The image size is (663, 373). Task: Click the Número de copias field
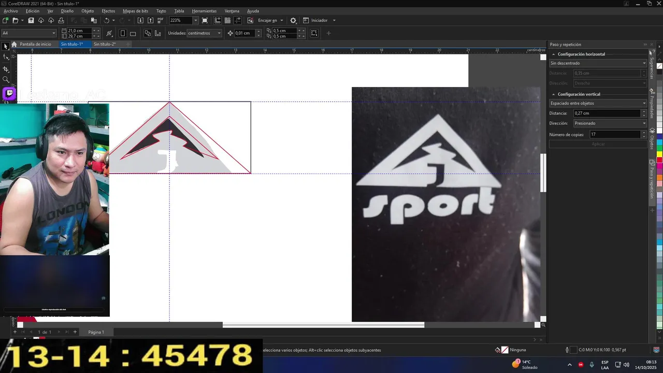pyautogui.click(x=615, y=134)
